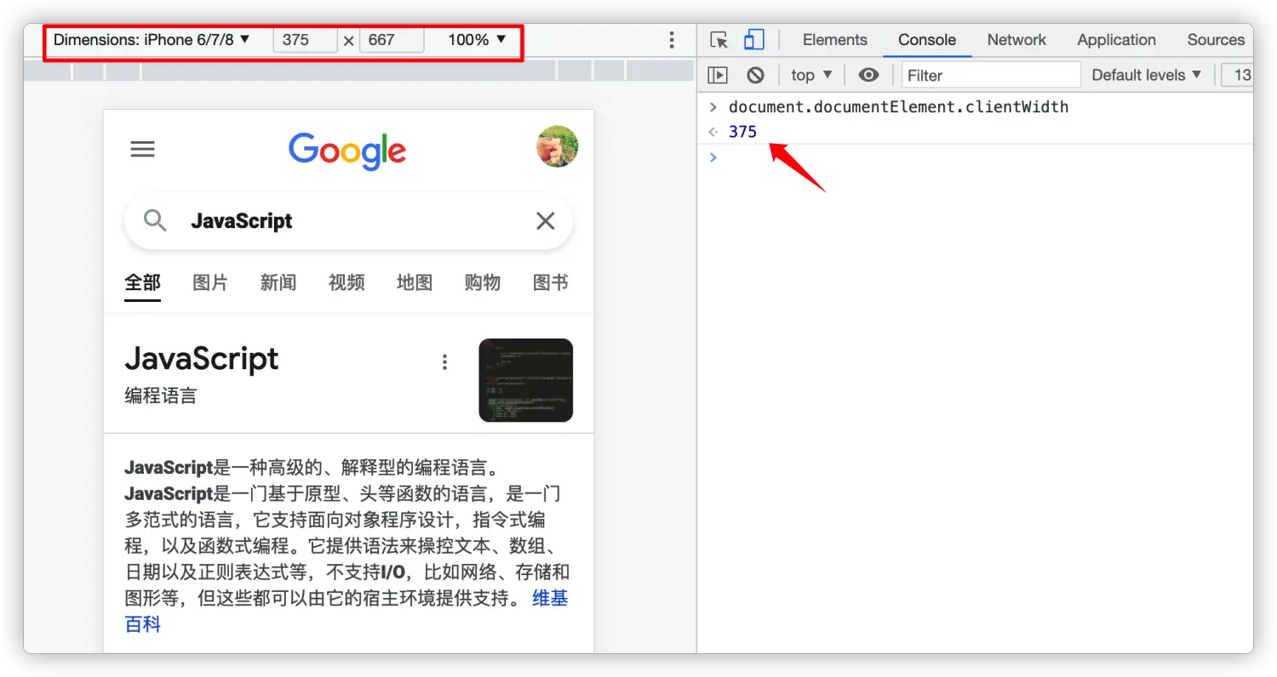Show the console sidebar icon
Screen dimensions: 1277x677
718,75
